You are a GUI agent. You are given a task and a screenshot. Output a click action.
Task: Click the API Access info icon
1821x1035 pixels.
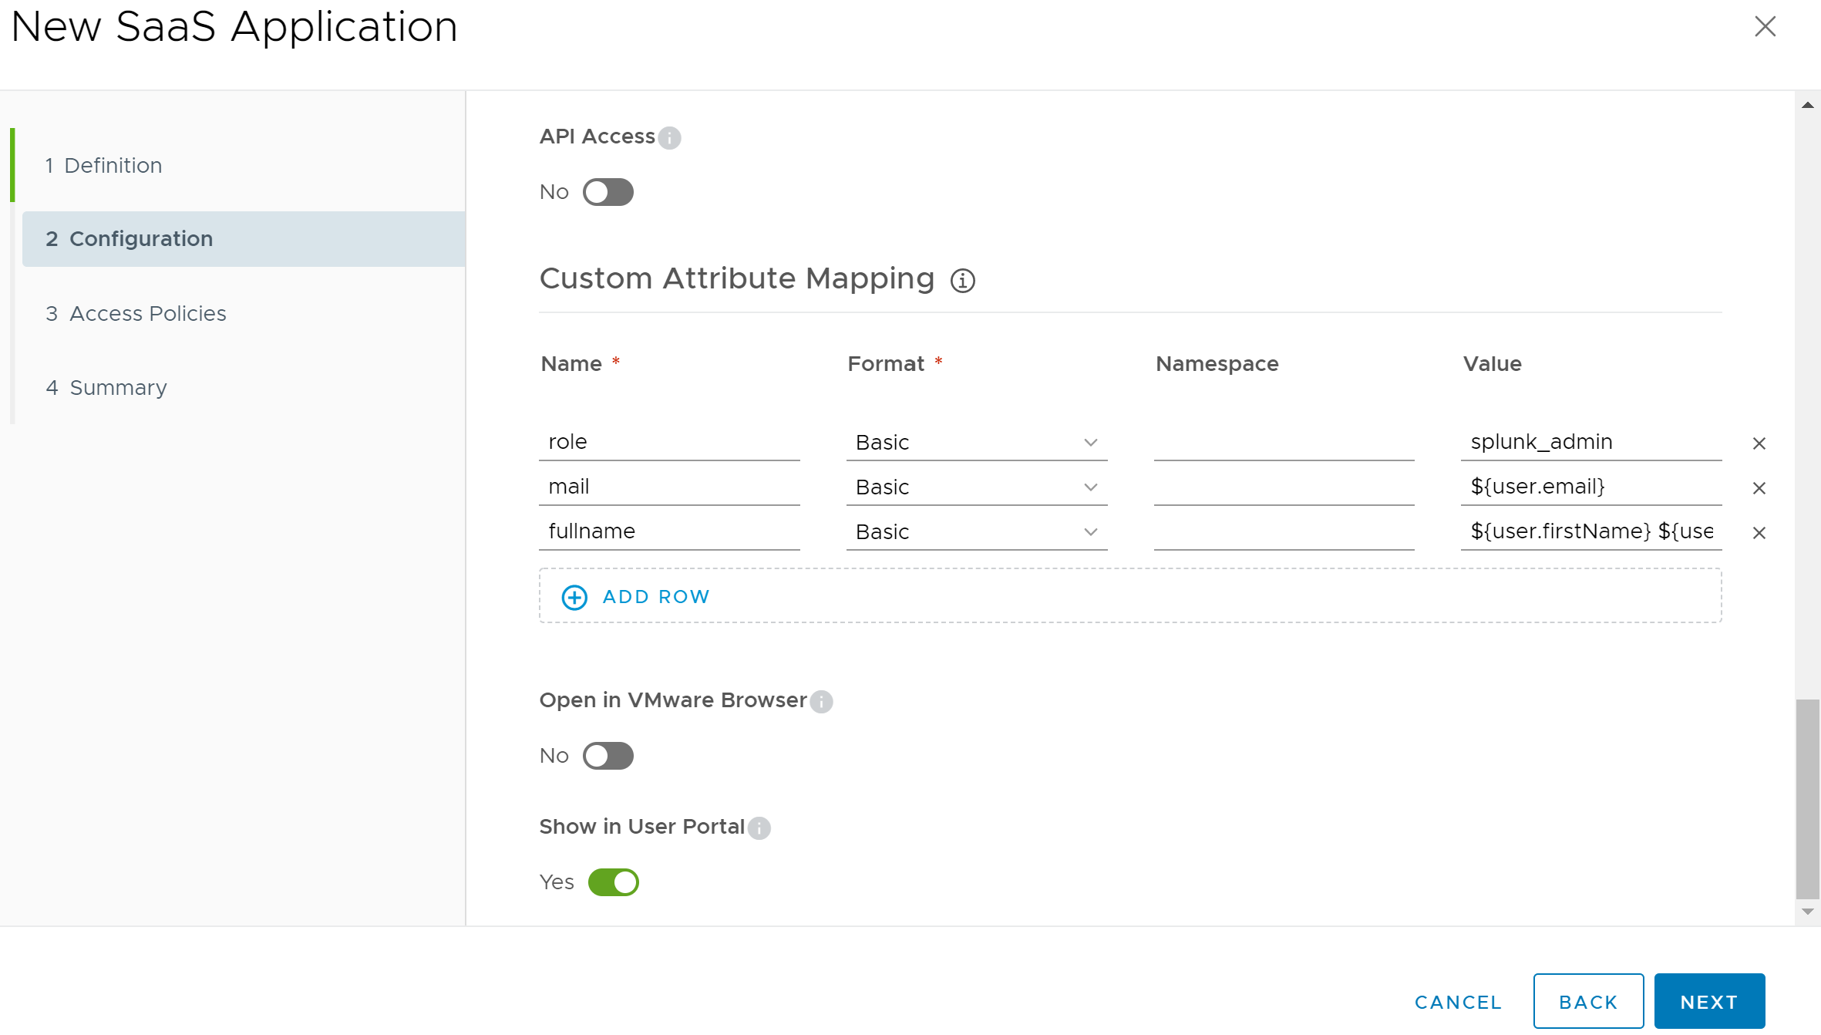(669, 138)
